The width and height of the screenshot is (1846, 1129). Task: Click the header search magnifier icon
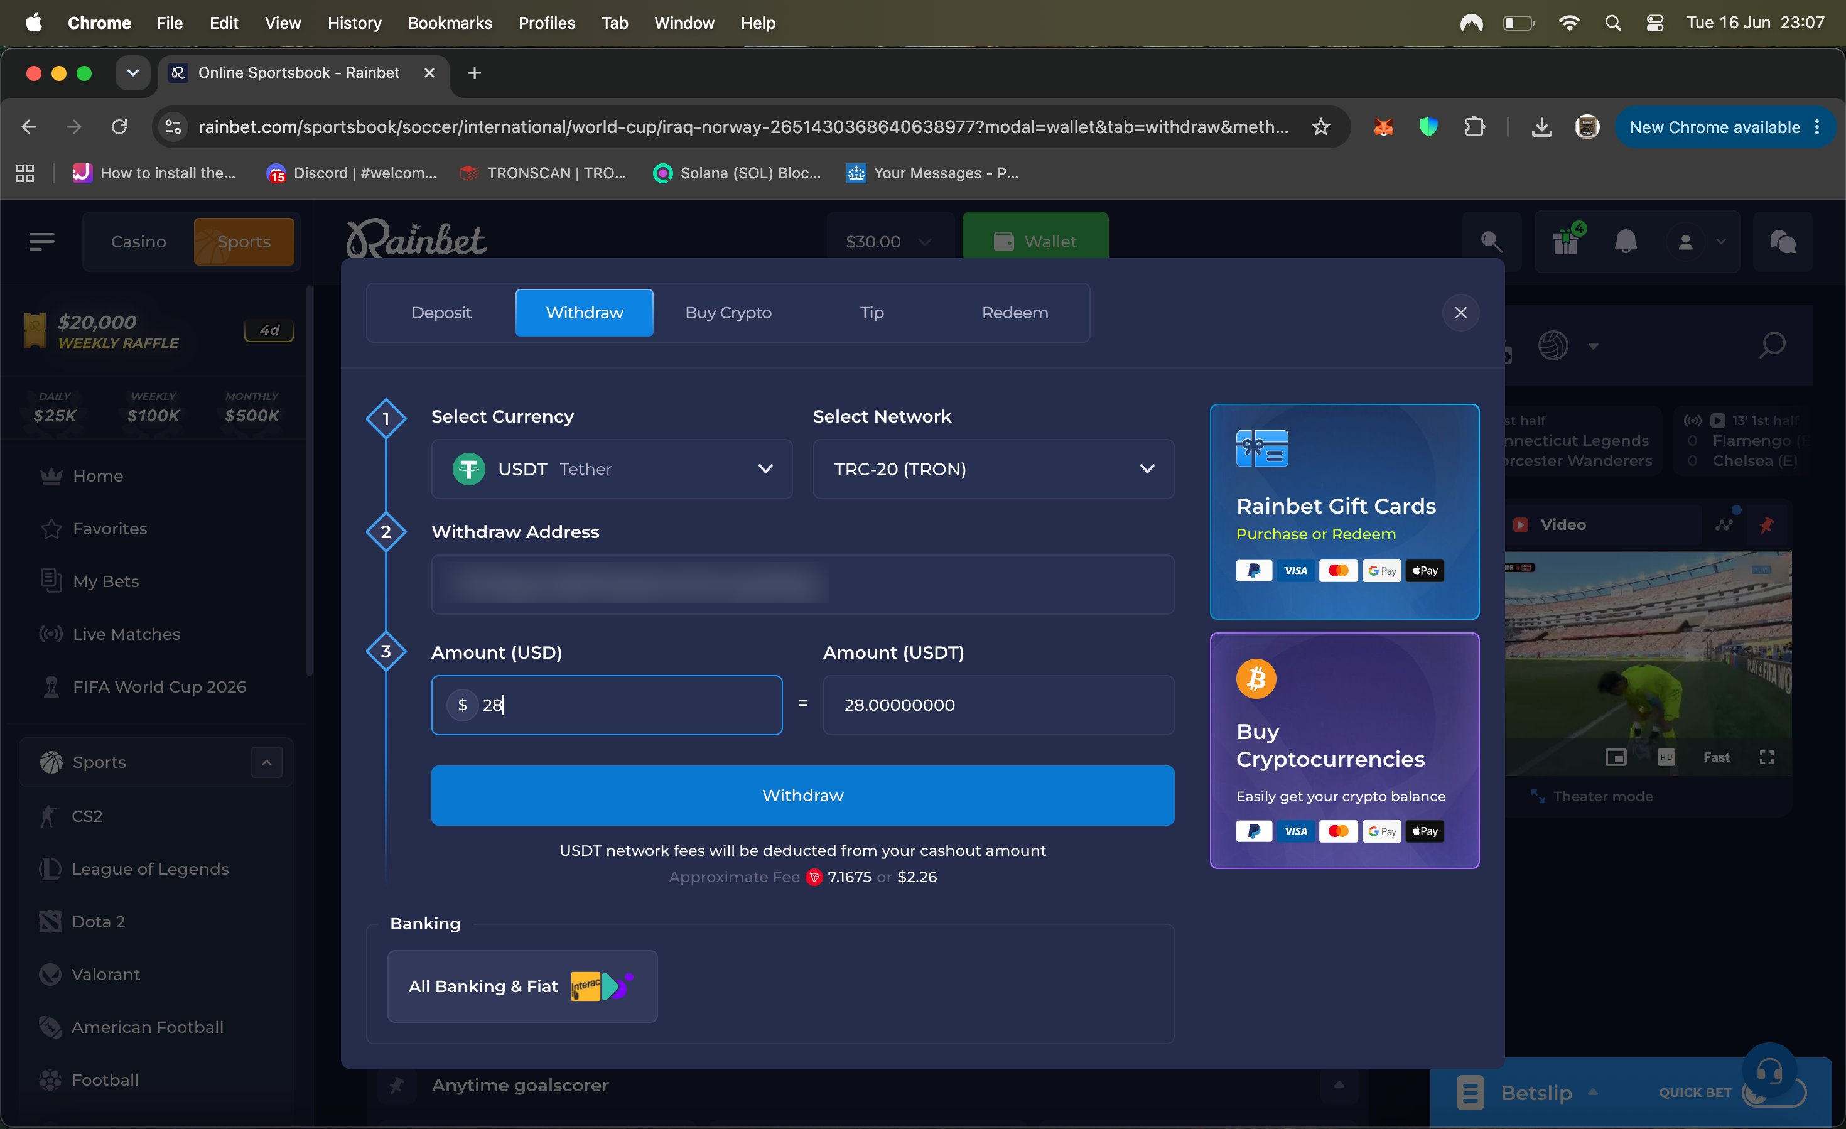point(1491,241)
